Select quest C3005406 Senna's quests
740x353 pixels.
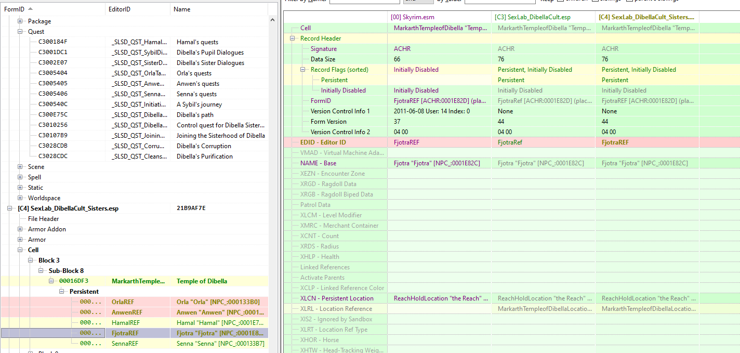click(x=134, y=94)
